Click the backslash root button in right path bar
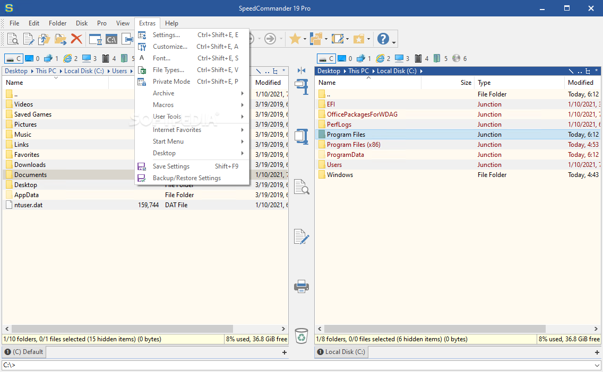Image resolution: width=603 pixels, height=372 pixels. pos(571,71)
